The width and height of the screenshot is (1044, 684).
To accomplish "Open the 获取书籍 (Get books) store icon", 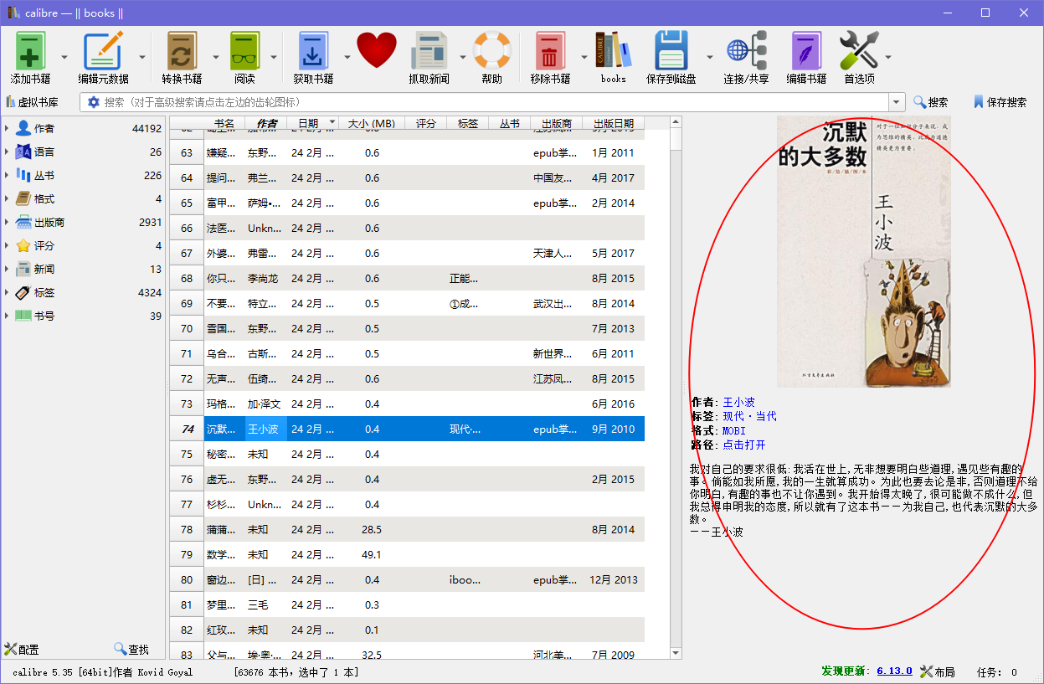I will click(x=312, y=50).
